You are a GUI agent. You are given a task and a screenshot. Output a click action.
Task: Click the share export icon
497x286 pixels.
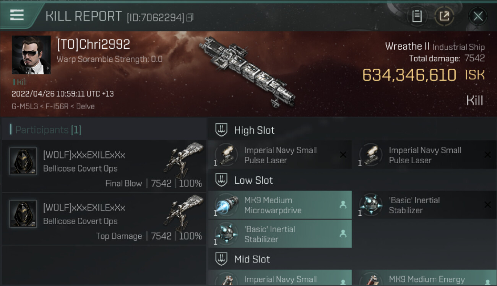[444, 16]
